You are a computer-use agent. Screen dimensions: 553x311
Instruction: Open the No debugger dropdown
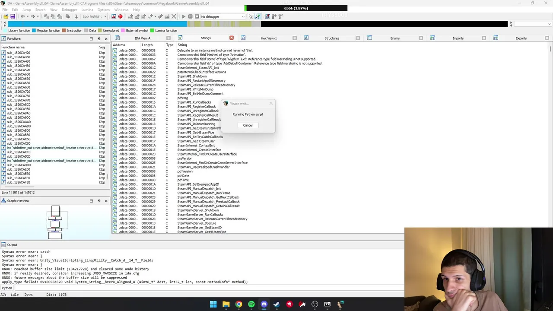(x=223, y=16)
